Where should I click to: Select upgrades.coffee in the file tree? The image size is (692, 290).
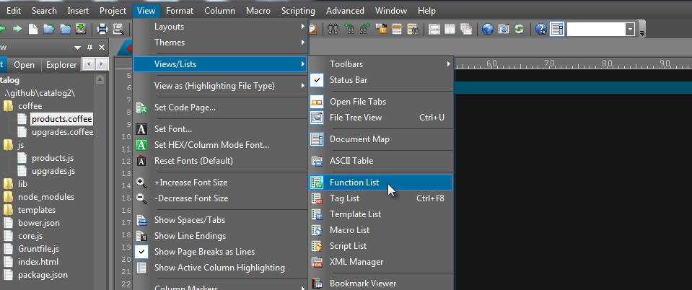tap(62, 132)
